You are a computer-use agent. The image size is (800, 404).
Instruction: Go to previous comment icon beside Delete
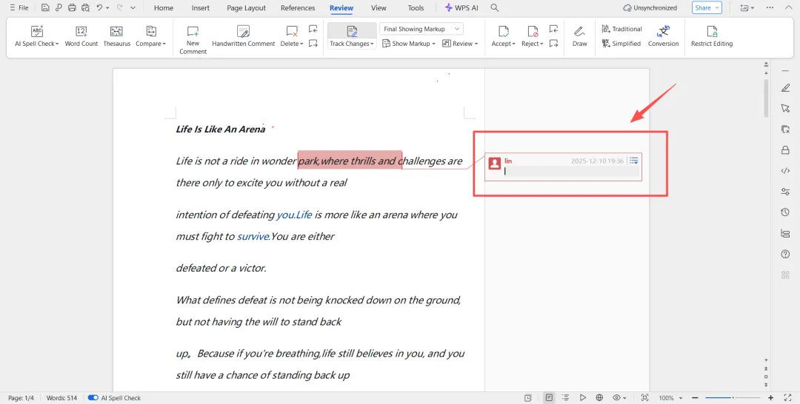pyautogui.click(x=313, y=29)
